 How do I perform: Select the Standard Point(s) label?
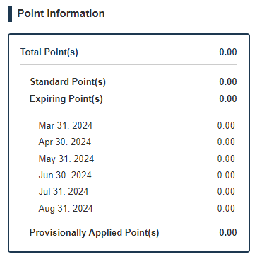pyautogui.click(x=68, y=82)
